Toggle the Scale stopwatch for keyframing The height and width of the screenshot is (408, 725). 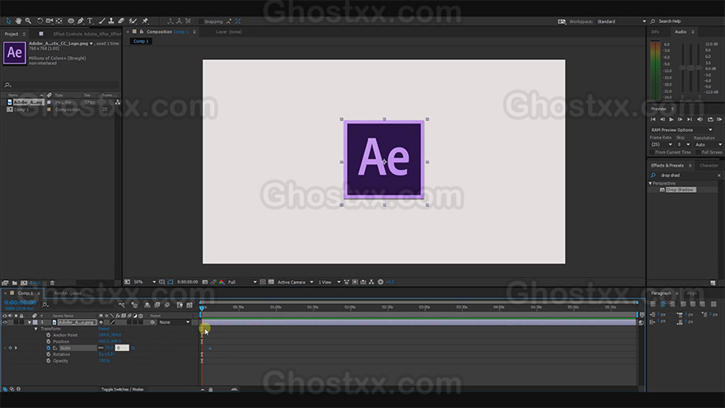48,348
